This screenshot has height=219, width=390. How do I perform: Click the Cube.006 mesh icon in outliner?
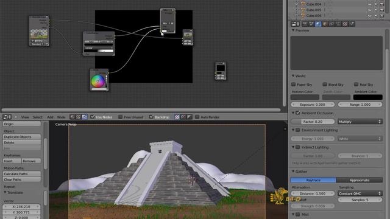coord(303,15)
